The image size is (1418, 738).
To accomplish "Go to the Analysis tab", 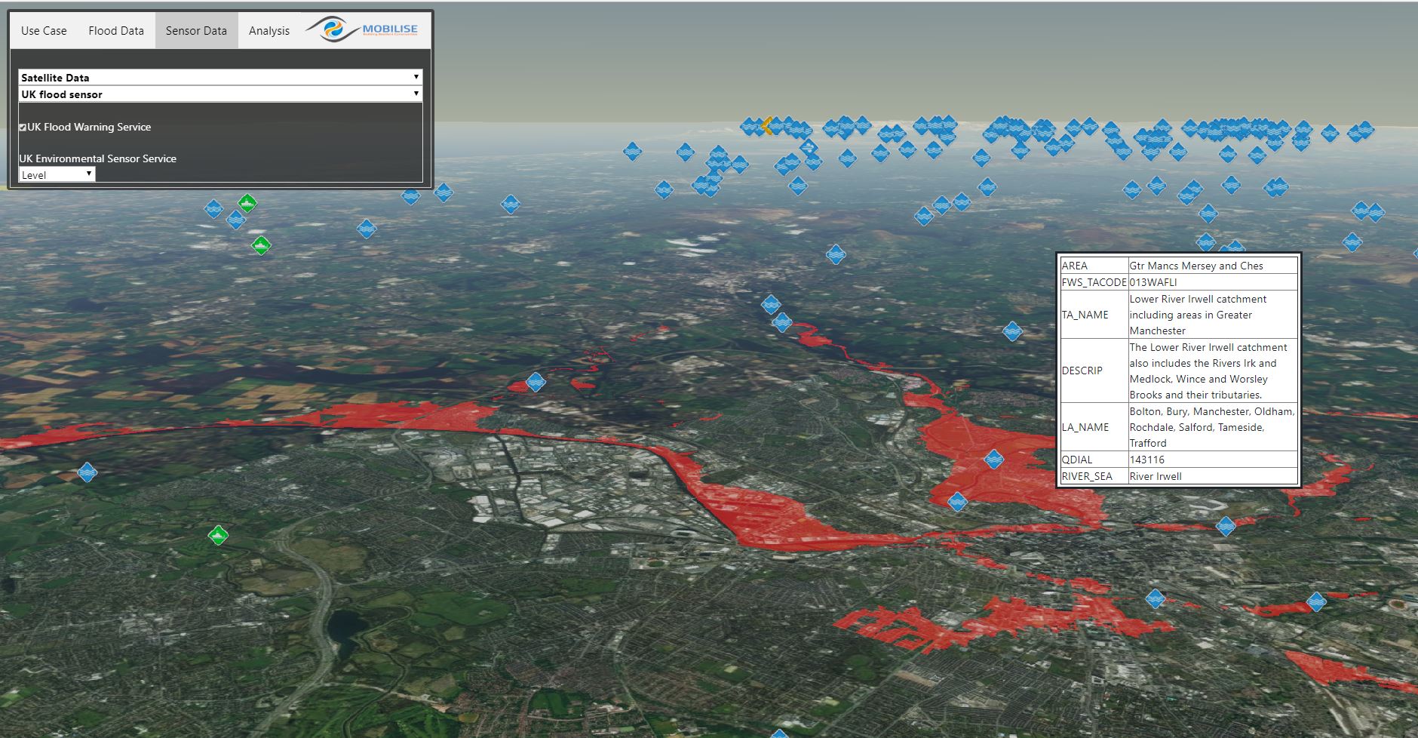I will point(269,31).
